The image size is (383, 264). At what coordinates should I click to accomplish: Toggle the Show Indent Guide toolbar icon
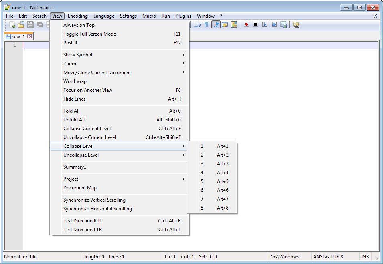pyautogui.click(x=216, y=24)
